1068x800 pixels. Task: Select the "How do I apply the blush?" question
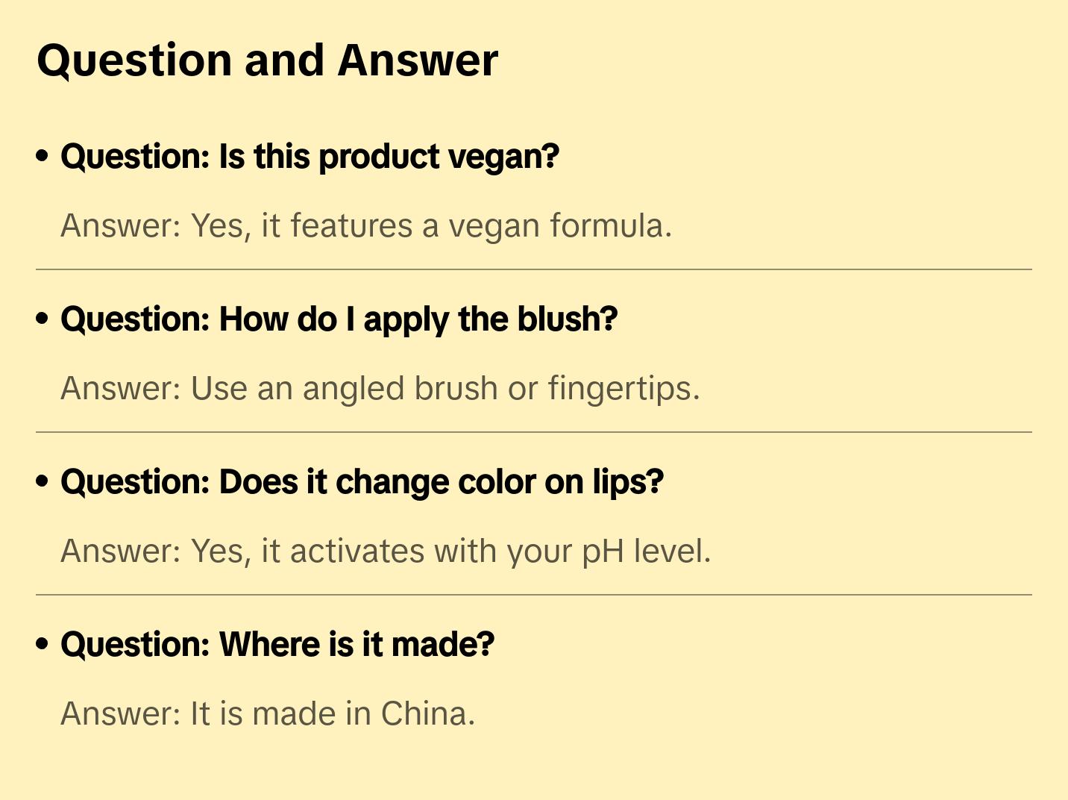339,319
